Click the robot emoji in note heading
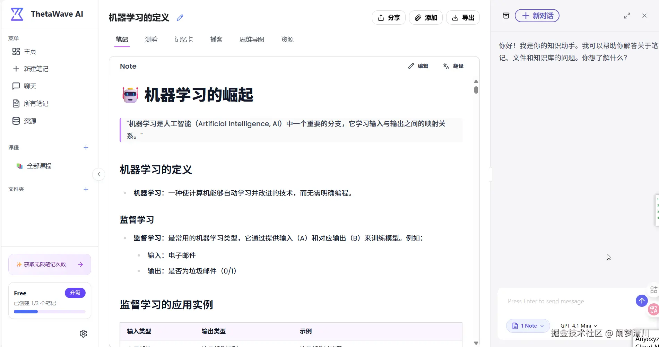Viewport: 659px width, 347px height. (130, 95)
